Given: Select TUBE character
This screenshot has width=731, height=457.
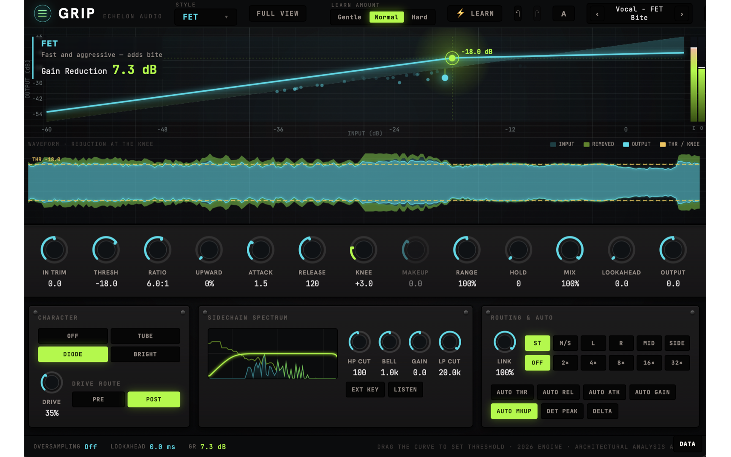Looking at the screenshot, I should pos(145,336).
